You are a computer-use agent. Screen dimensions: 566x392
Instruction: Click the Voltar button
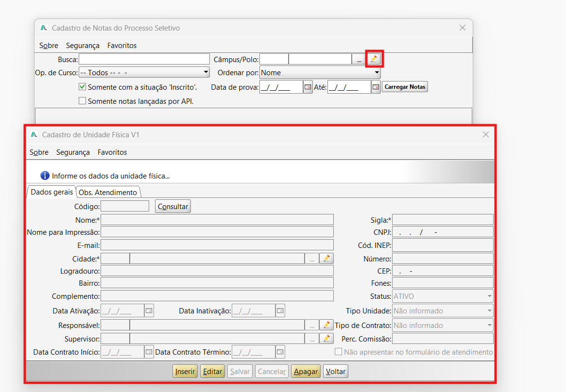pyautogui.click(x=336, y=372)
